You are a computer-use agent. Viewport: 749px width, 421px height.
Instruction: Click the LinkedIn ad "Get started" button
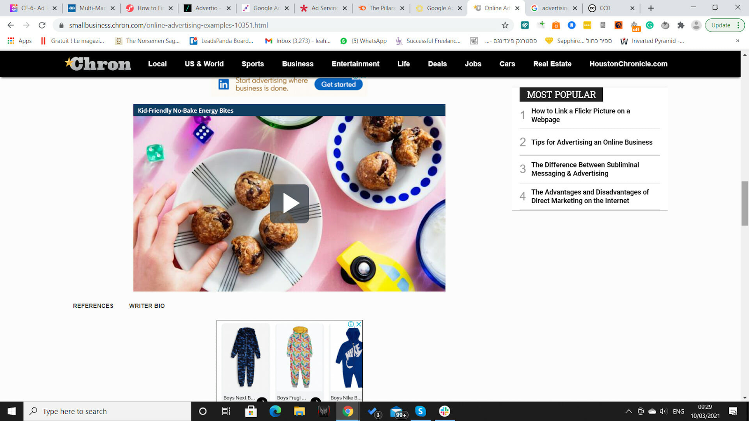pos(338,84)
